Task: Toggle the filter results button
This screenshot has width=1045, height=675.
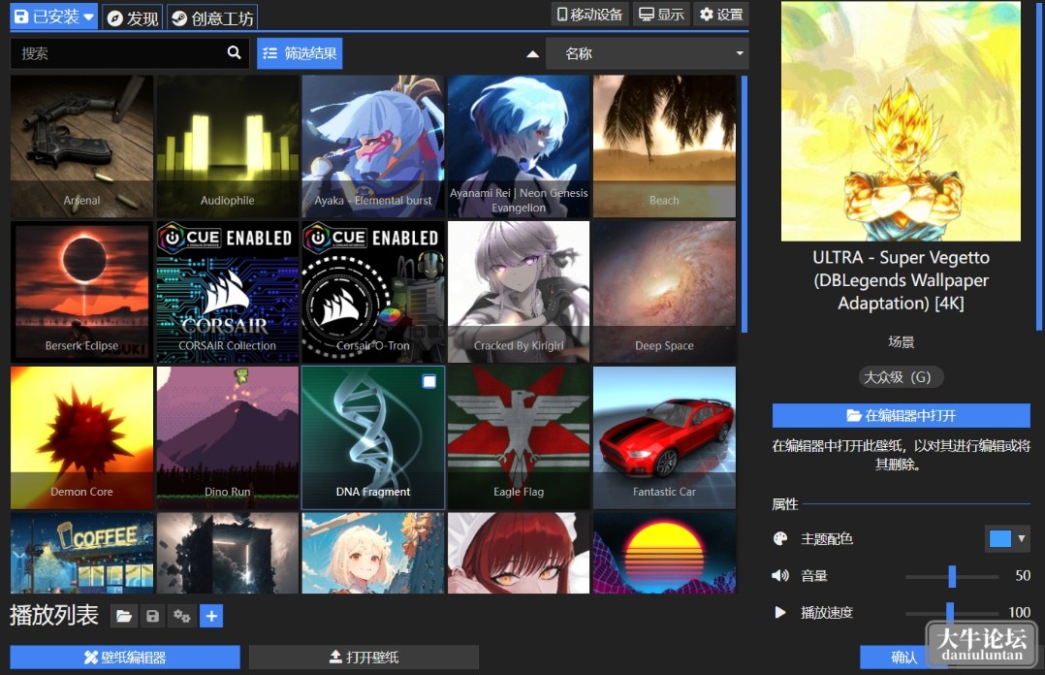Action: (x=300, y=53)
